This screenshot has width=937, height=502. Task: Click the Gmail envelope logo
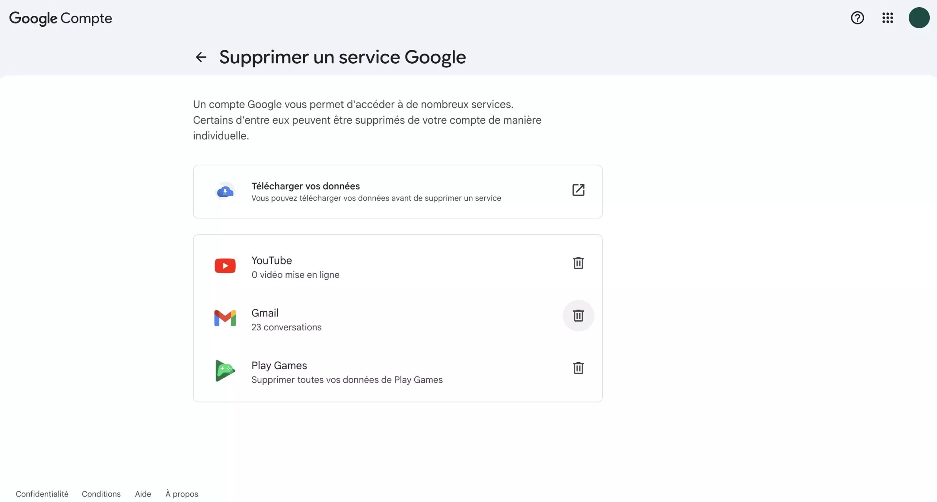pos(225,318)
